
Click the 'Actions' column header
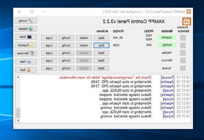pyautogui.click(x=102, y=31)
